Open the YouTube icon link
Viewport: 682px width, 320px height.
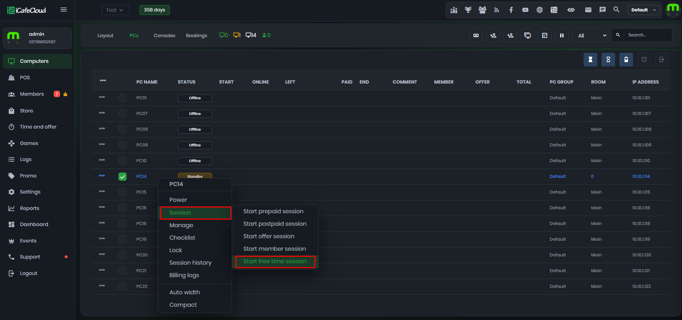(525, 10)
